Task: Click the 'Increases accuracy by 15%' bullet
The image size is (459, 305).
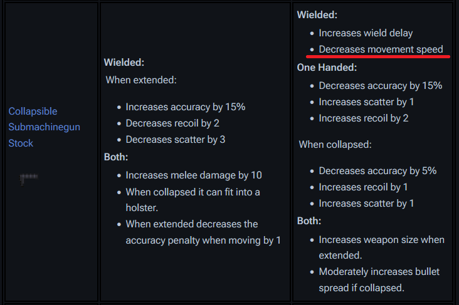Action: (x=185, y=106)
